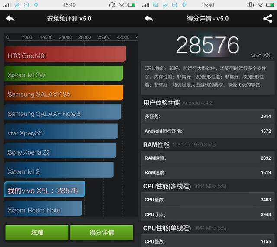The image size is (277, 247).
Task: Tap the 28000 axis label
Action: (85, 37)
